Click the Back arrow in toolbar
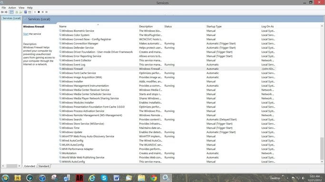 coord(2,12)
